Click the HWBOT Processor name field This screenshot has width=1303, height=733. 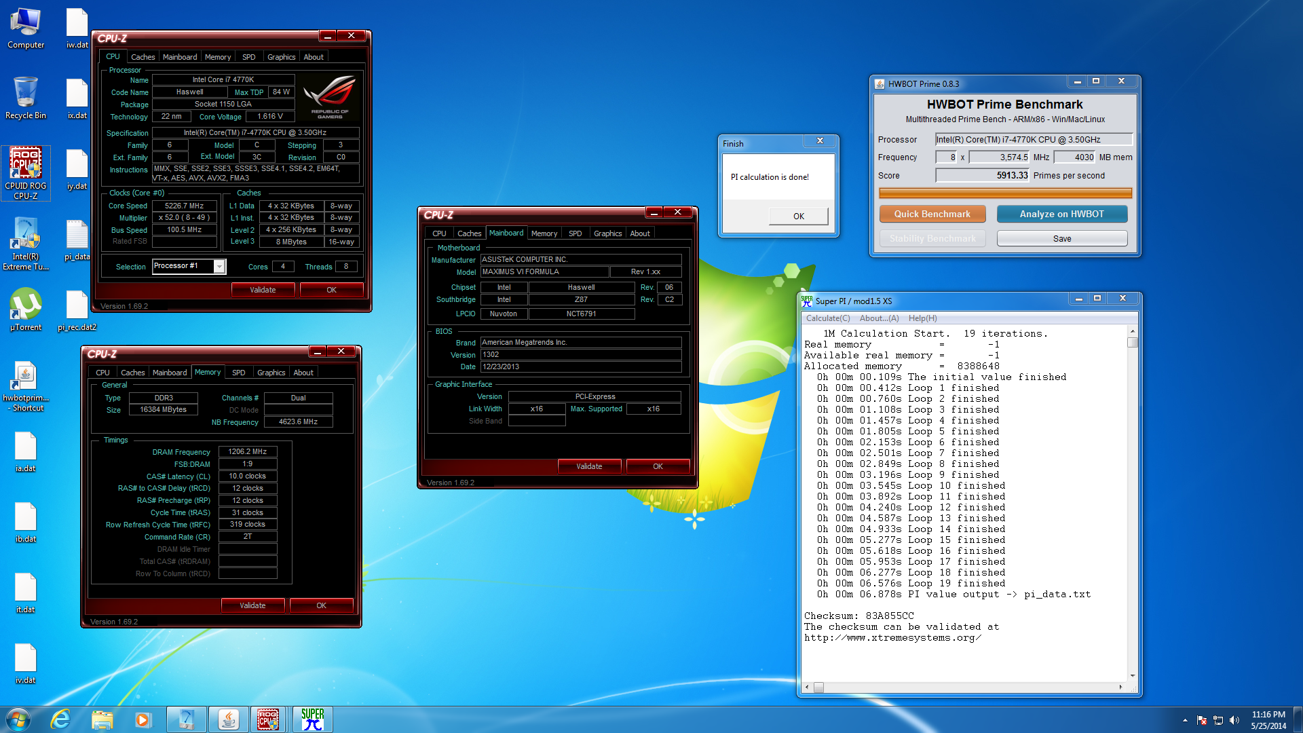[x=1034, y=140]
